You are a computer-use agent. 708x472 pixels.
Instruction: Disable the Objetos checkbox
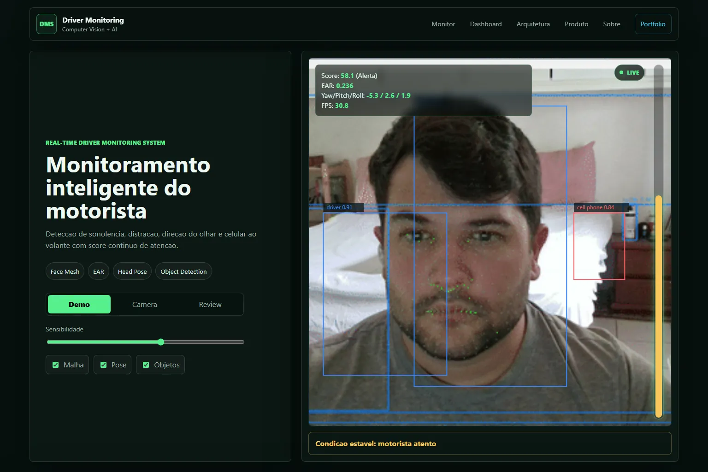(x=146, y=365)
